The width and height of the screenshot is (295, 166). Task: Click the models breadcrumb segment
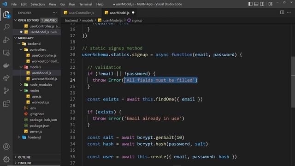88,20
